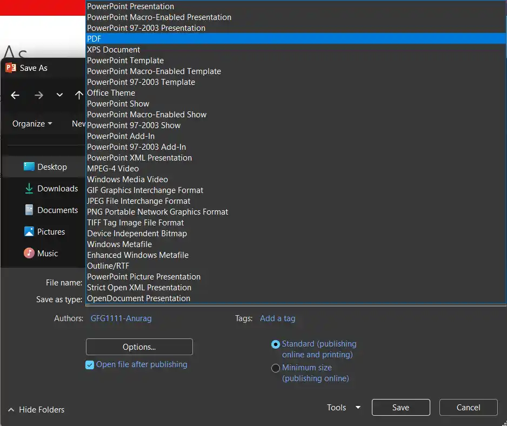Screen dimensions: 507x426
Task: Go up one folder level arrow
Action: point(79,95)
